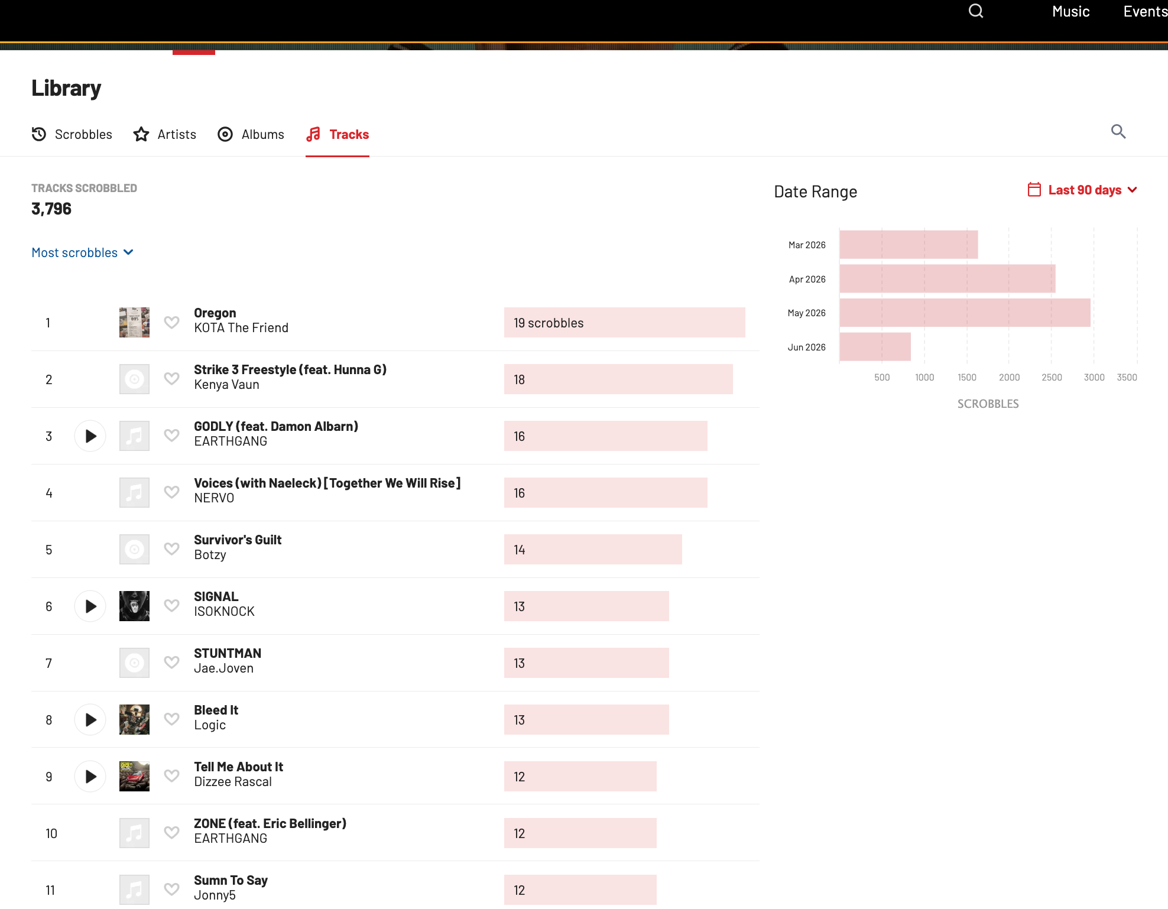This screenshot has height=909, width=1168.
Task: Open artist KOTA The Friend
Action: click(241, 328)
